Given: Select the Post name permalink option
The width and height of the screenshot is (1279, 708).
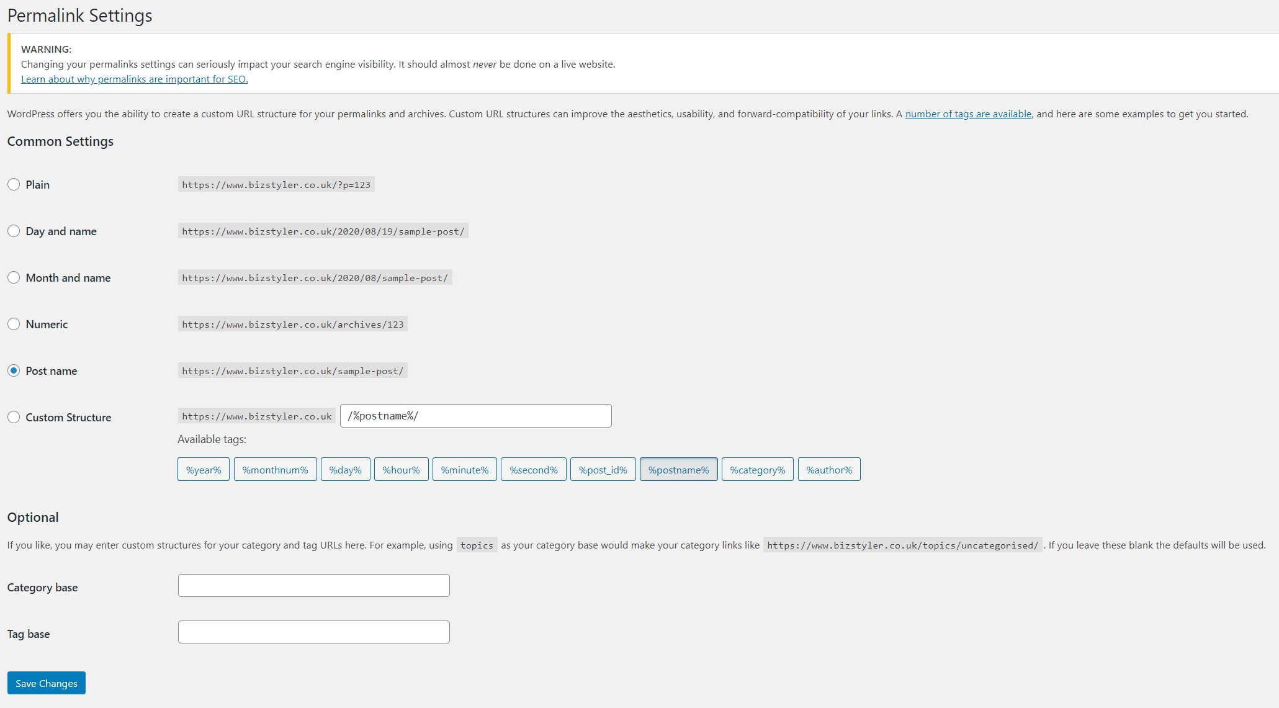Looking at the screenshot, I should (x=13, y=370).
